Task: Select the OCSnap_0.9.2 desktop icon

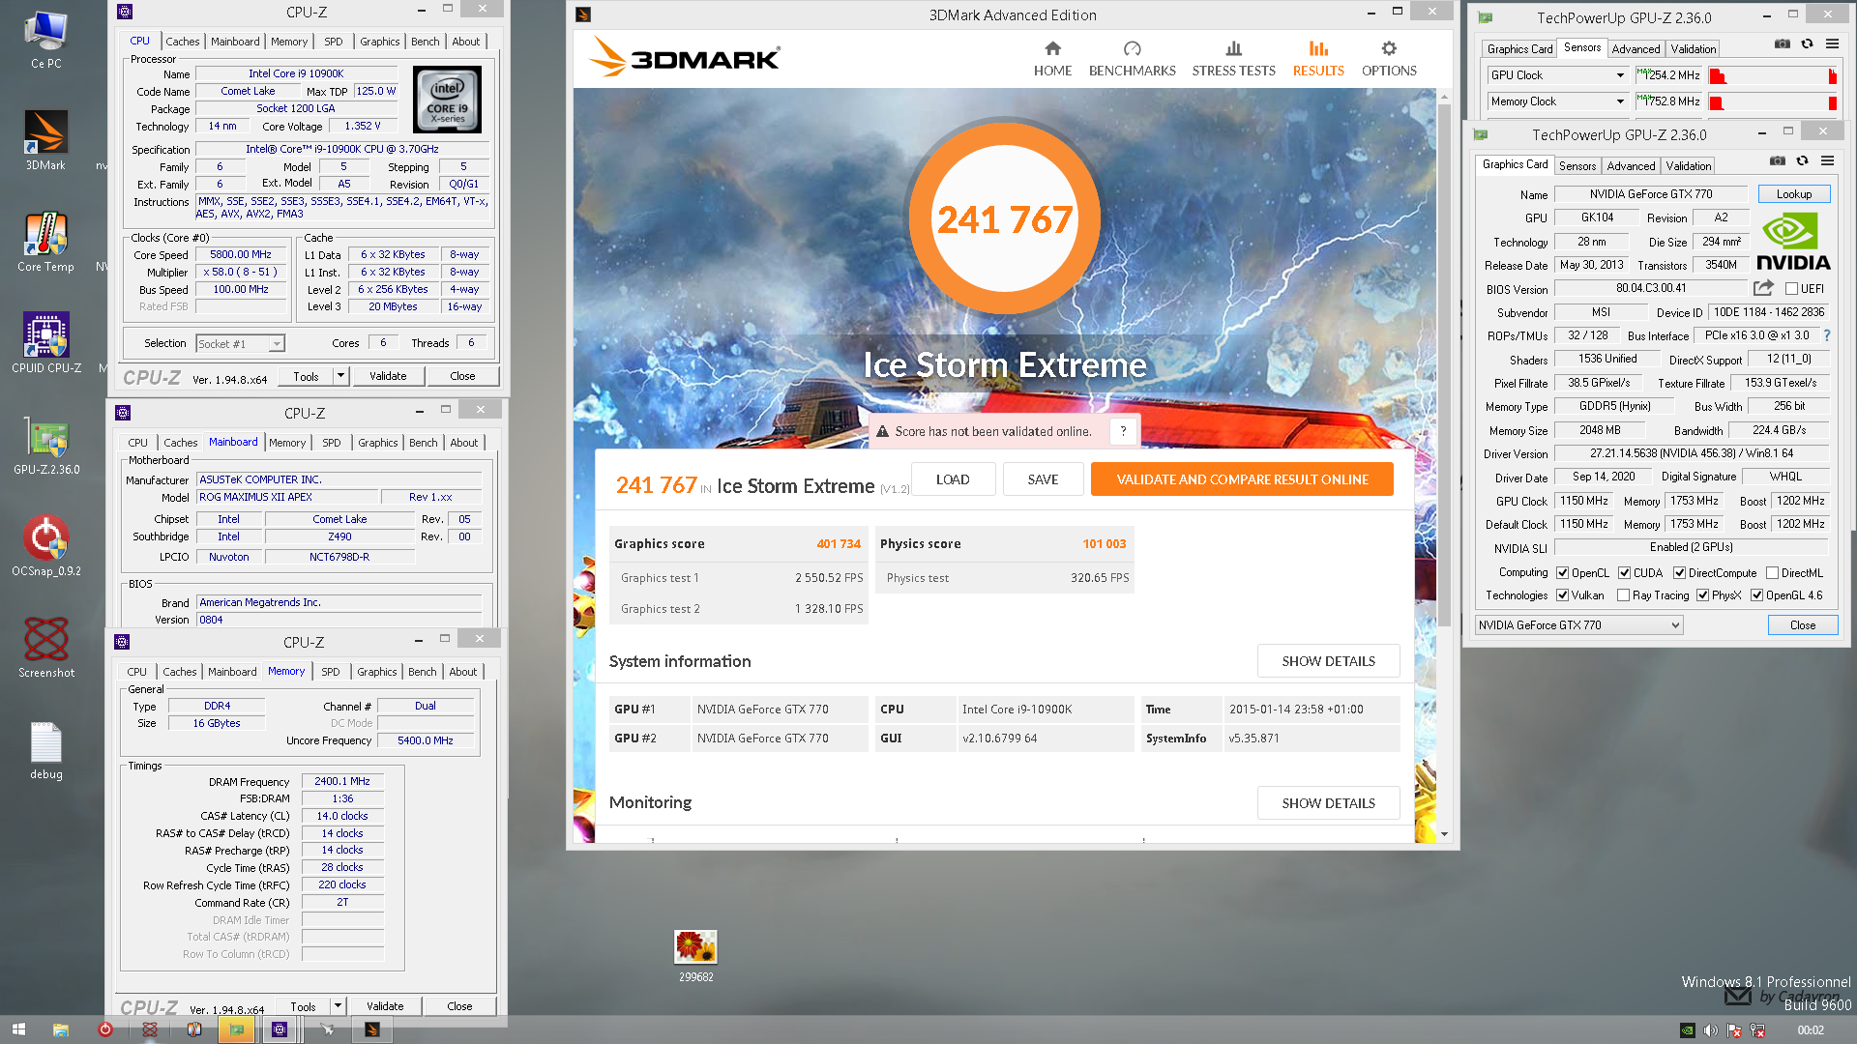Action: click(45, 546)
